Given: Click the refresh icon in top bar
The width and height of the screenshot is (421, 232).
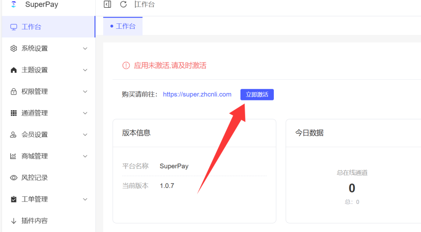Looking at the screenshot, I should click(123, 5).
